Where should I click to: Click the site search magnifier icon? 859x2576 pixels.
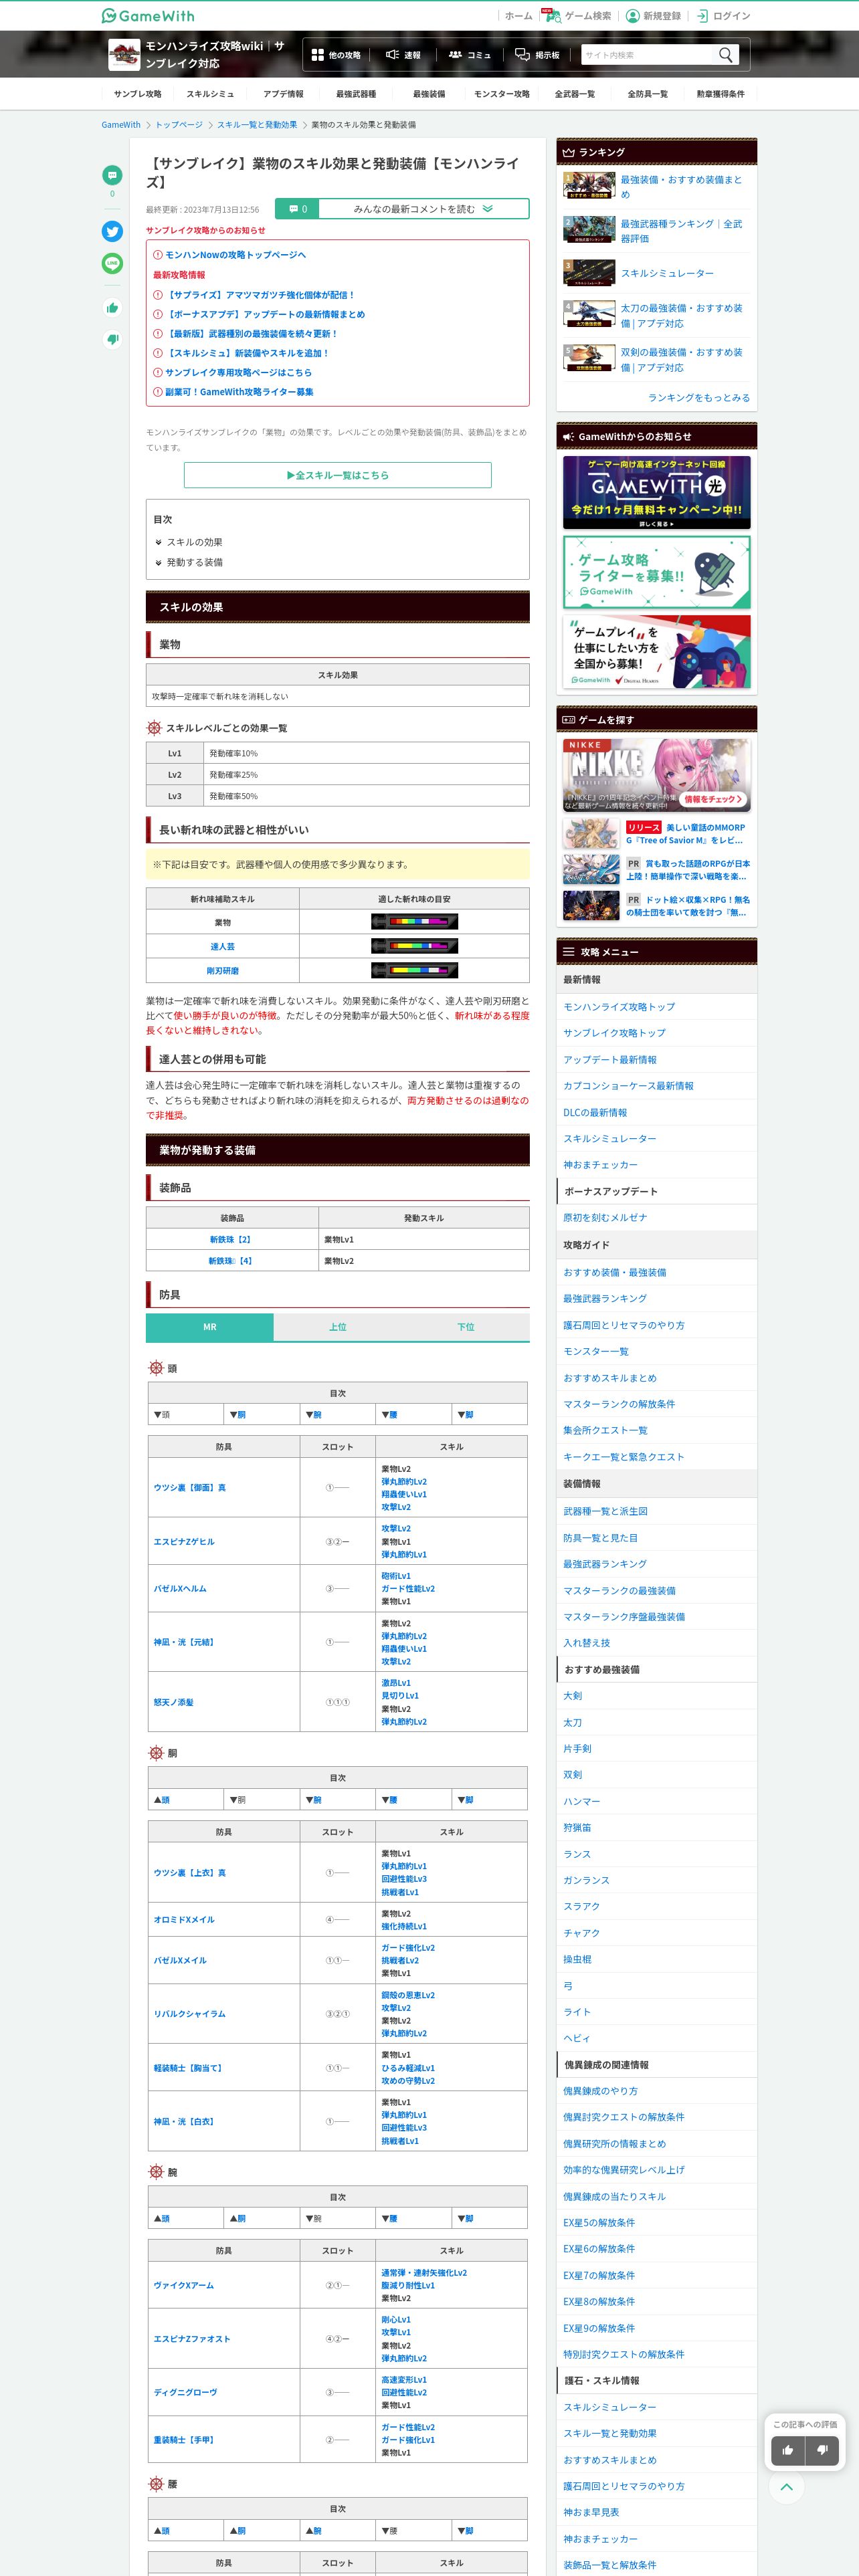click(726, 54)
